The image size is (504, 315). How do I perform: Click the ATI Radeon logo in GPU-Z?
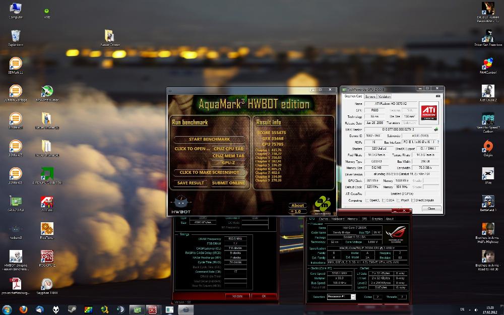pos(429,113)
